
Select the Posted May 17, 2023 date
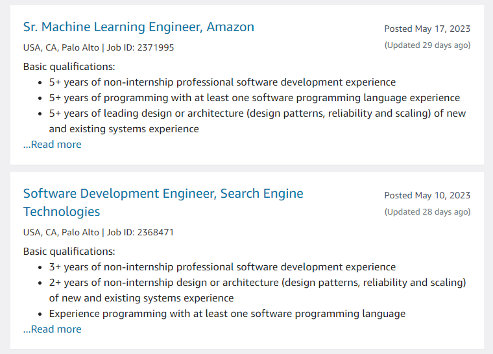coord(427,29)
